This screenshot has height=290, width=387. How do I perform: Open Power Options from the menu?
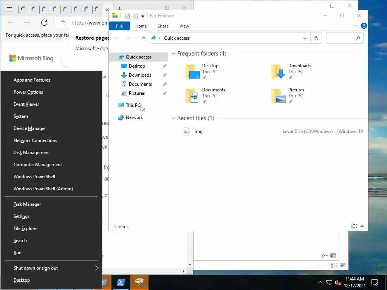[x=28, y=92]
